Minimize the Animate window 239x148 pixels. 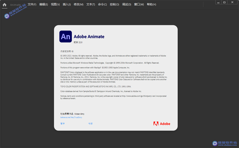(218, 2)
